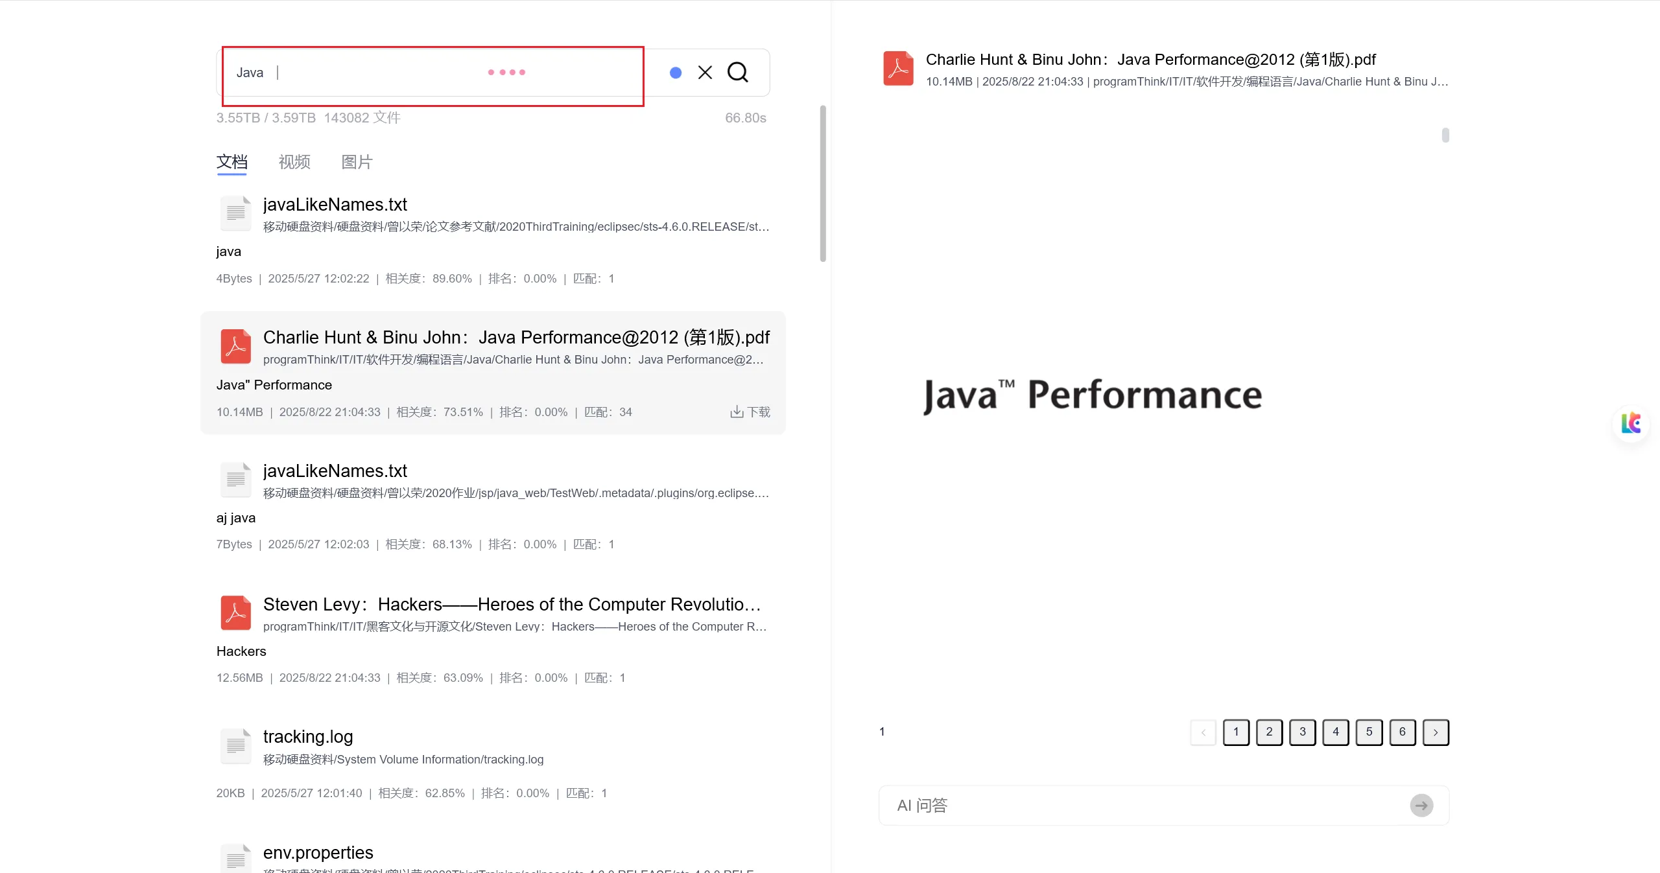This screenshot has width=1660, height=873.
Task: Click the PDF icon in the preview header
Action: click(898, 69)
